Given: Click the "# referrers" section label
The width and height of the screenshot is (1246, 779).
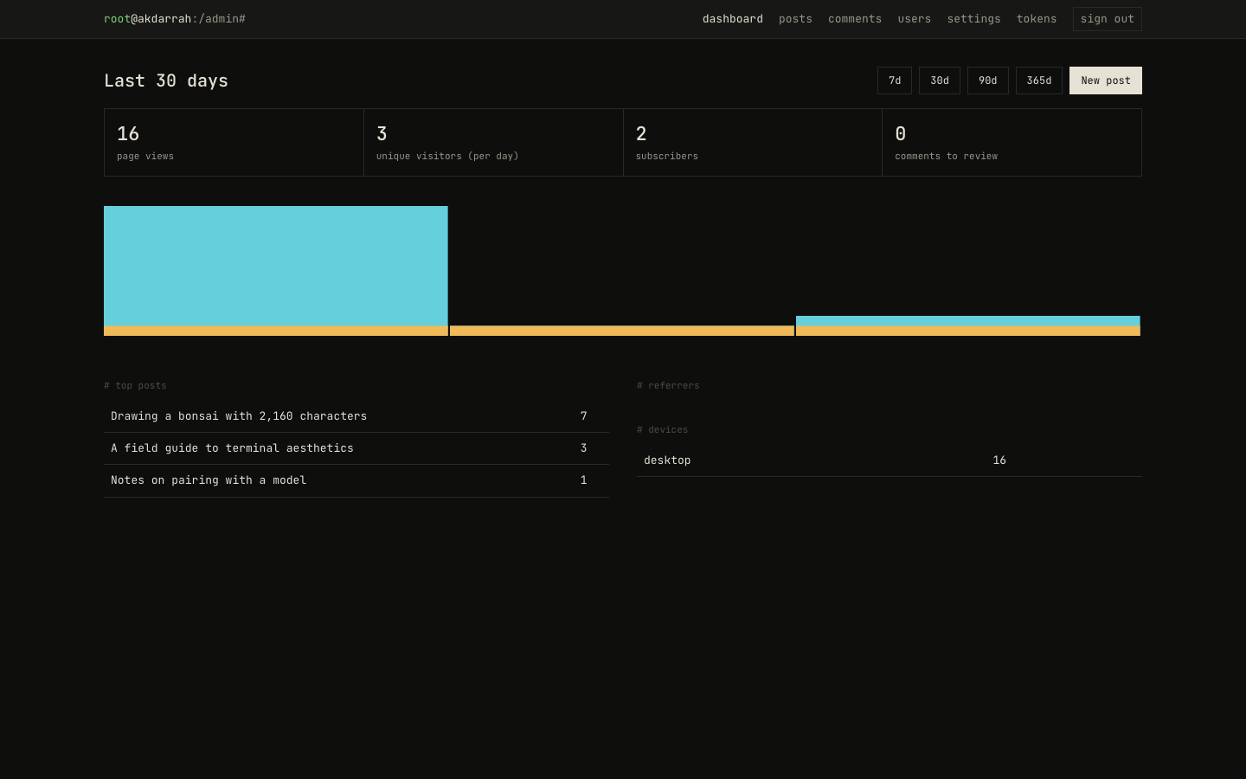Looking at the screenshot, I should pyautogui.click(x=668, y=386).
